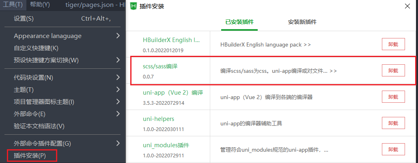Click 编译scss/sass为css description text
Screen dimensions: 418x163
[278, 71]
